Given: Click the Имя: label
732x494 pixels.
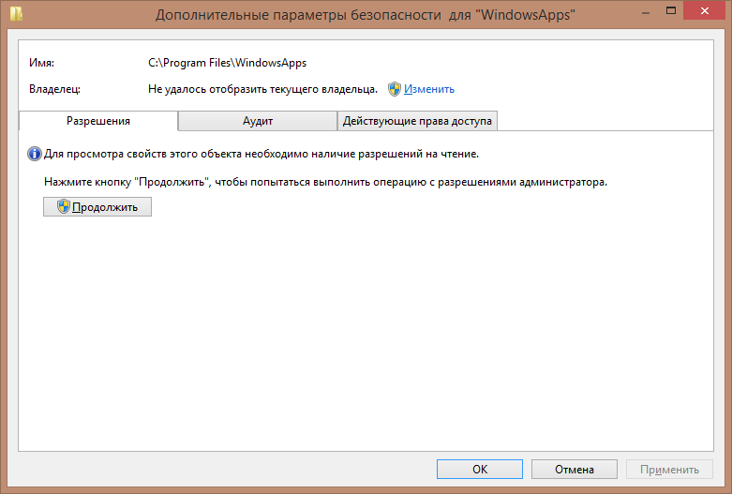Looking at the screenshot, I should click(x=41, y=63).
